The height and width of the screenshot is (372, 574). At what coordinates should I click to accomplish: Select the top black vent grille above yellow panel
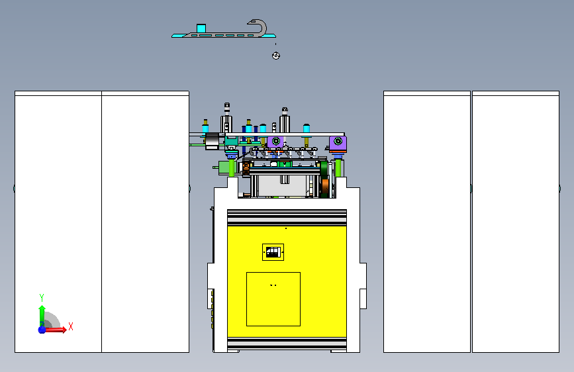(287, 218)
